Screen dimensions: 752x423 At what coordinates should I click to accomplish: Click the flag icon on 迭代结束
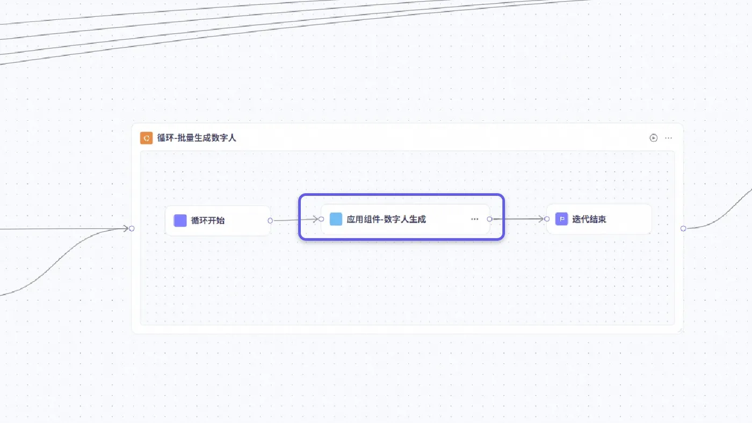point(561,219)
